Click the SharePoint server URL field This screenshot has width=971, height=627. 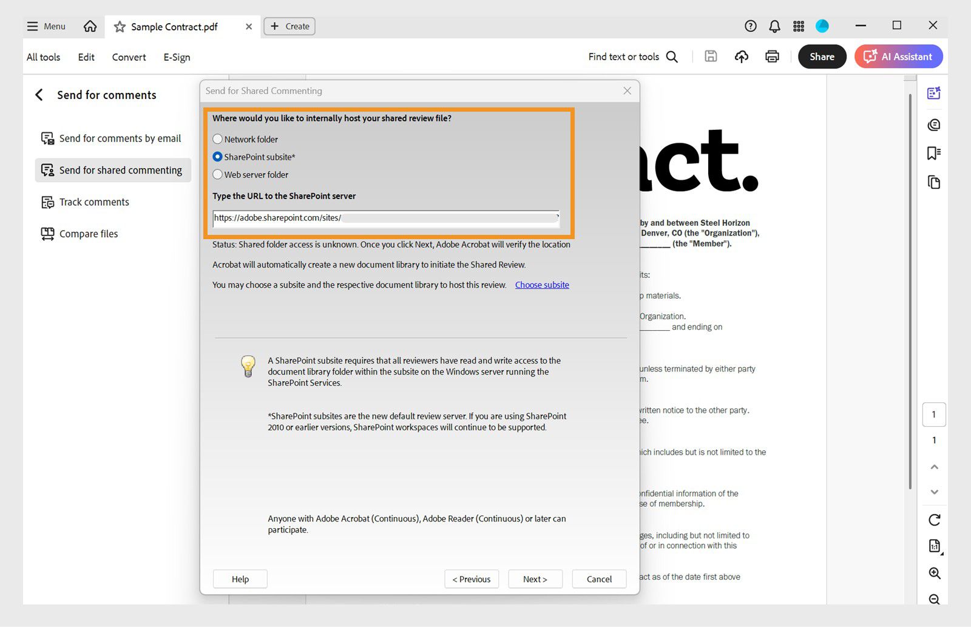click(385, 217)
